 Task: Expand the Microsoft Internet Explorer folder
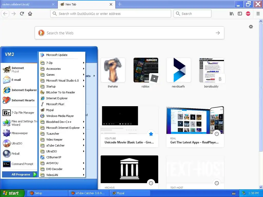[62, 128]
